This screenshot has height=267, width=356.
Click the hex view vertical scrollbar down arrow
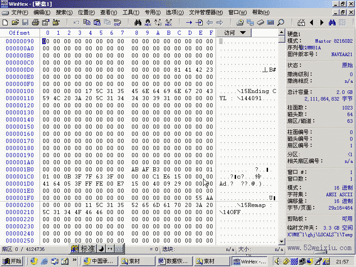[281, 241]
